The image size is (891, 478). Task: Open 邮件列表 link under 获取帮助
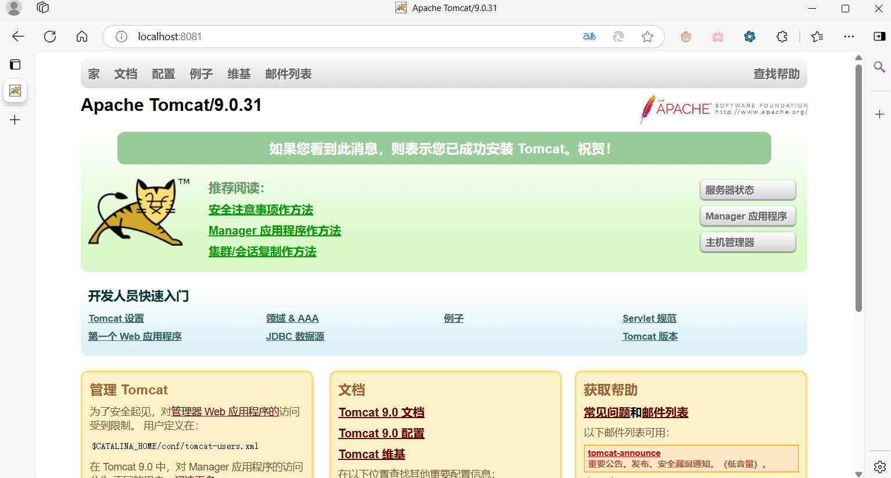pos(665,412)
